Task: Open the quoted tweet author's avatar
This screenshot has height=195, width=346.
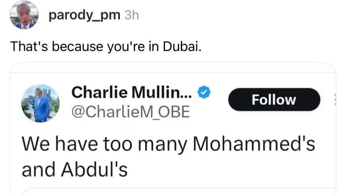Action: [40, 103]
